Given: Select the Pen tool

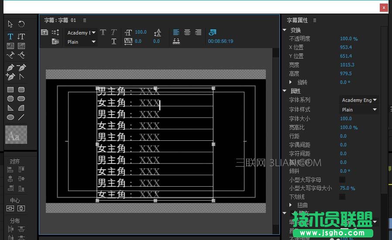Looking at the screenshot, I should (x=10, y=67).
